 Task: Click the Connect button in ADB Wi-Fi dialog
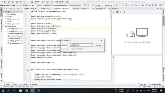coord(98,45)
